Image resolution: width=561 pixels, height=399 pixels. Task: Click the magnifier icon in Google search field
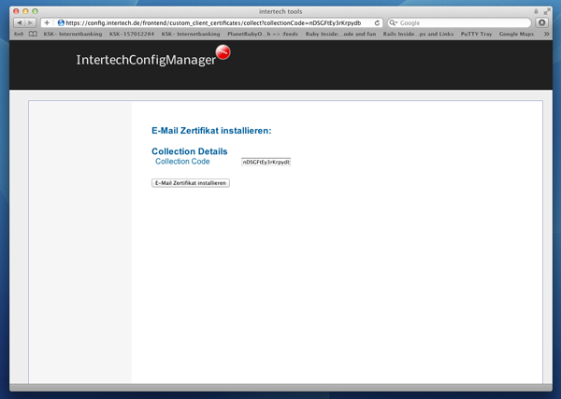pos(393,22)
